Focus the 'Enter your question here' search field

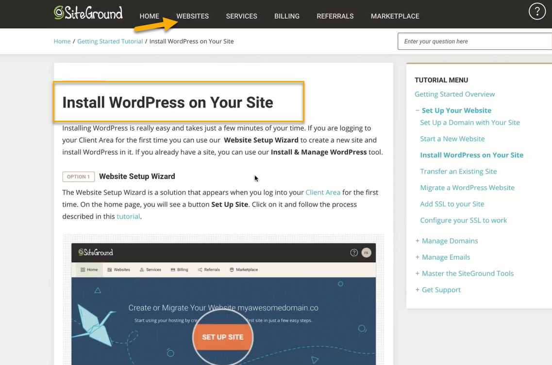point(474,41)
